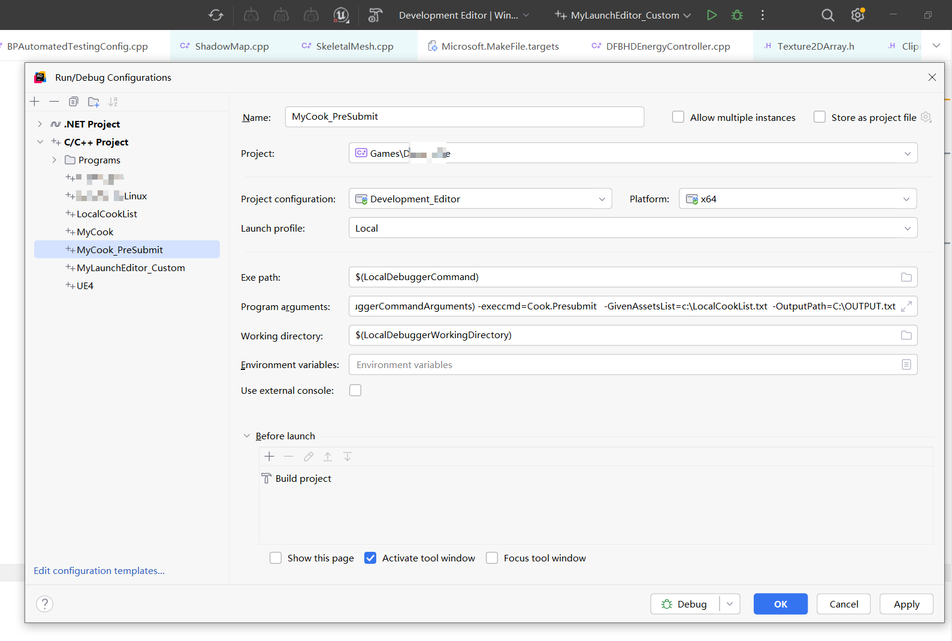Click gear next to Store as project file

(x=926, y=117)
